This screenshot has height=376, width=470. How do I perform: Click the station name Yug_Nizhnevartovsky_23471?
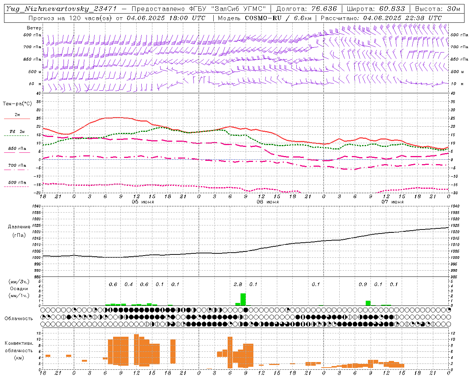pos(61,9)
